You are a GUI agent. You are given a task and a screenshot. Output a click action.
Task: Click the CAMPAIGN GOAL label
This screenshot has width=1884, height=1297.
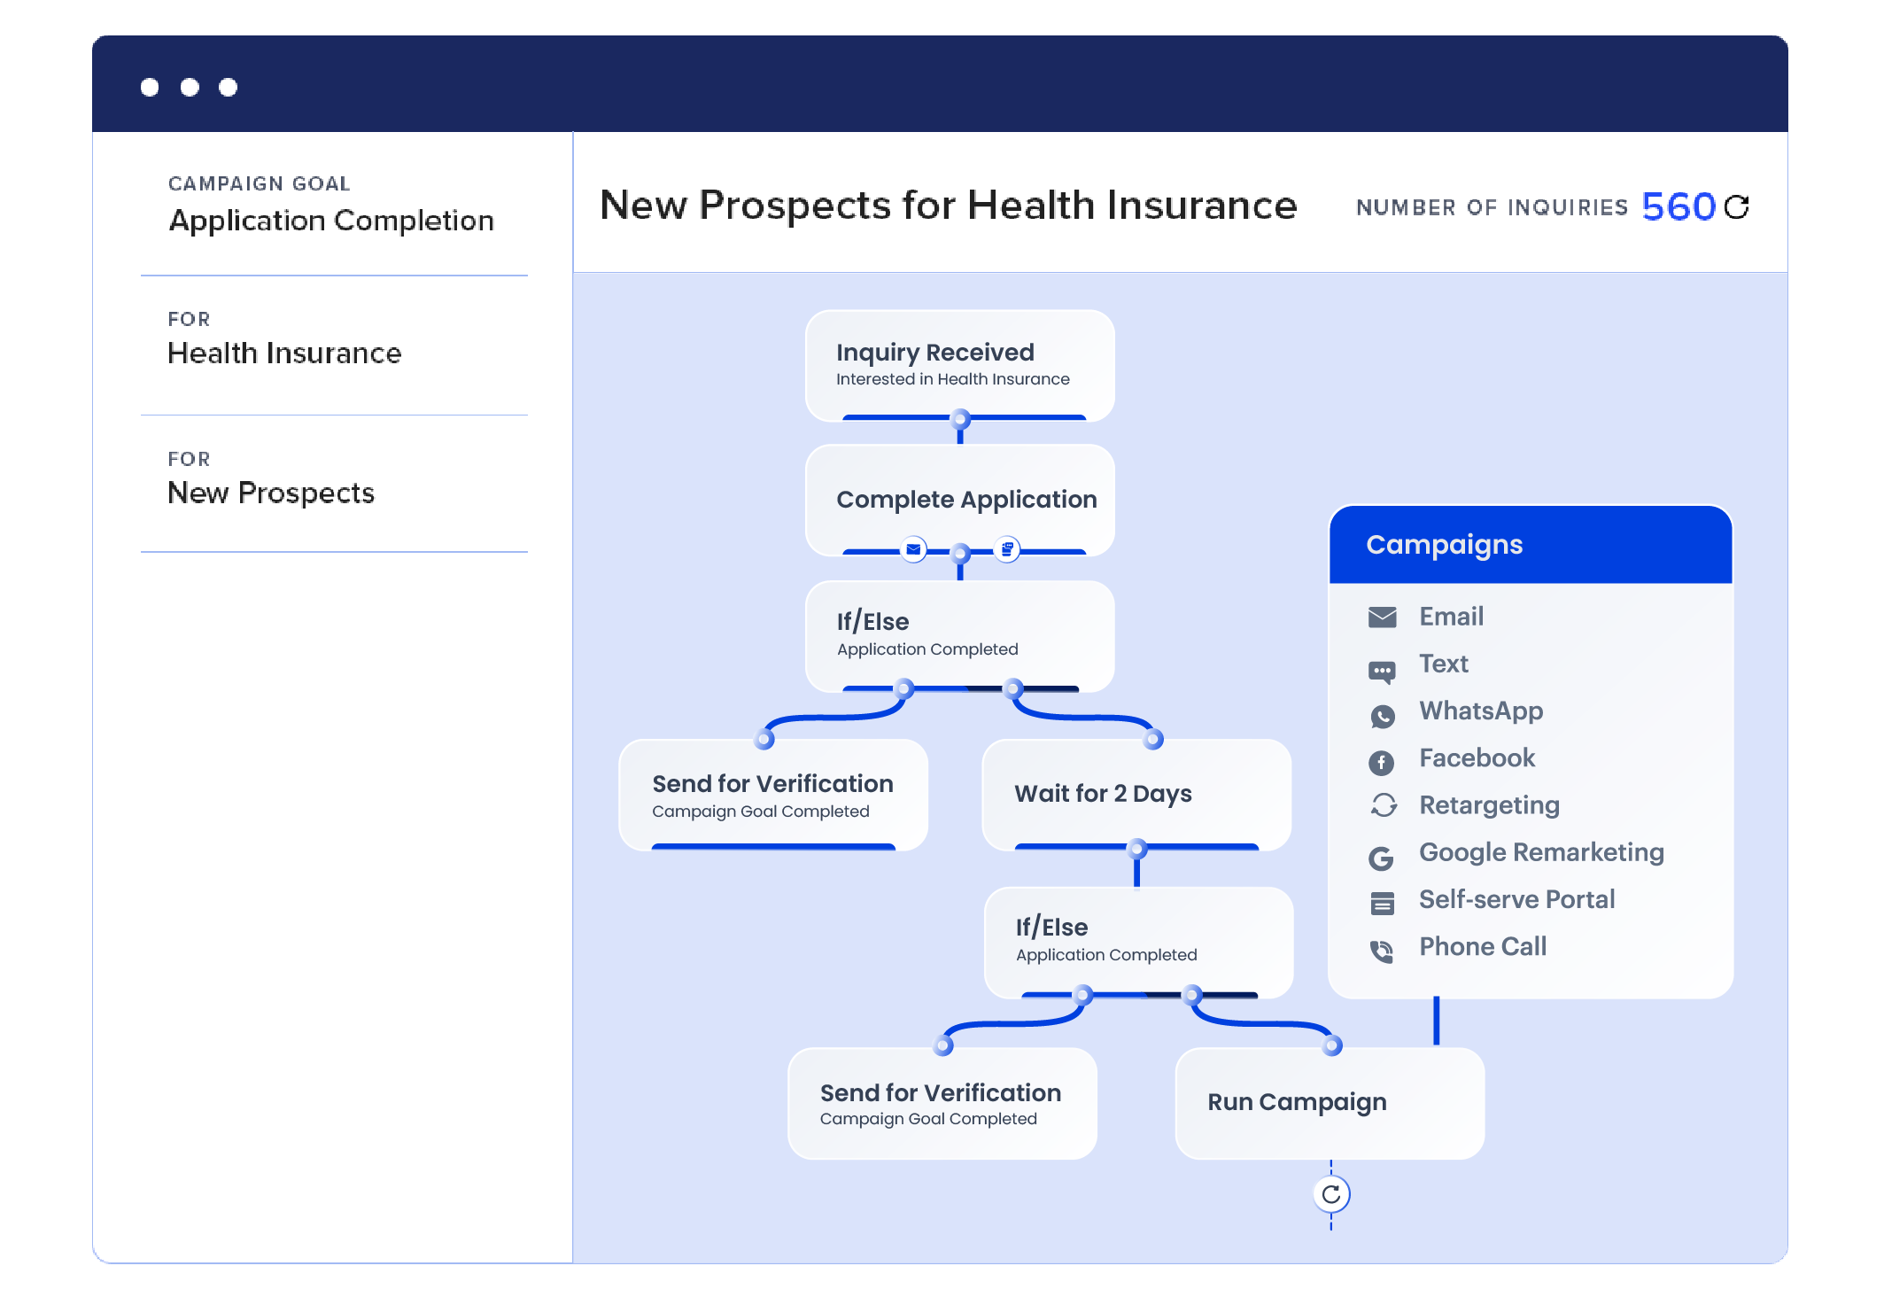[260, 183]
